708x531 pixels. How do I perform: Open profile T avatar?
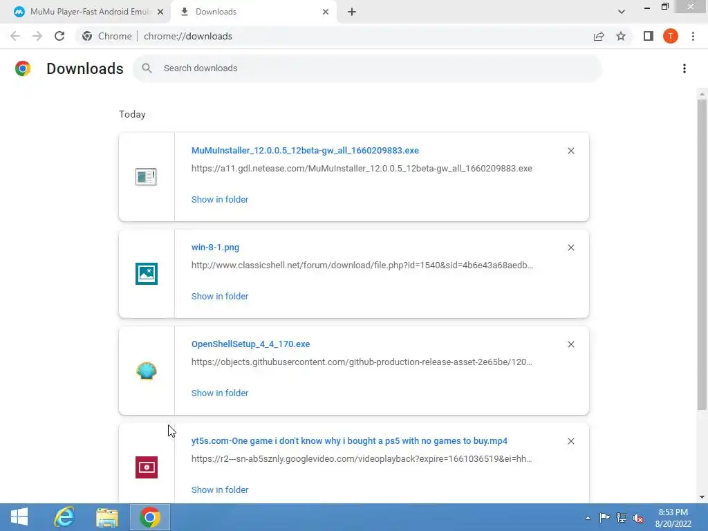click(x=671, y=36)
